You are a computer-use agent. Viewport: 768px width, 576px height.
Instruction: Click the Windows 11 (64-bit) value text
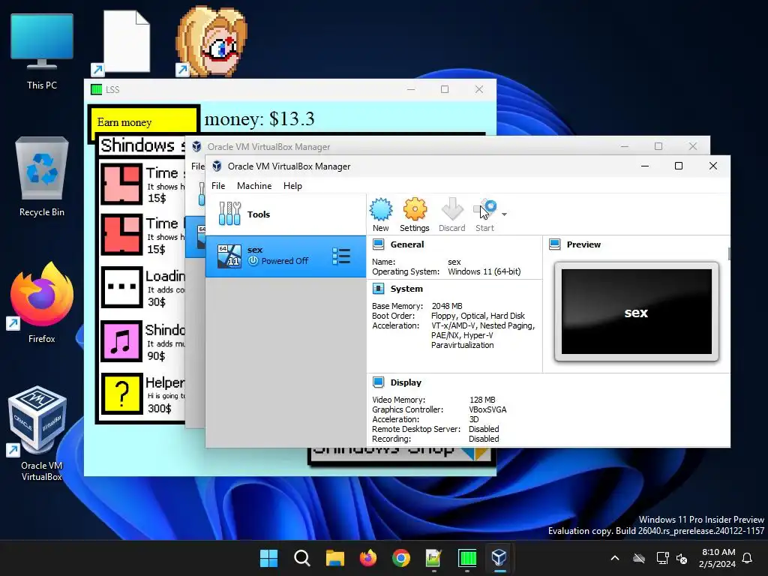click(484, 271)
